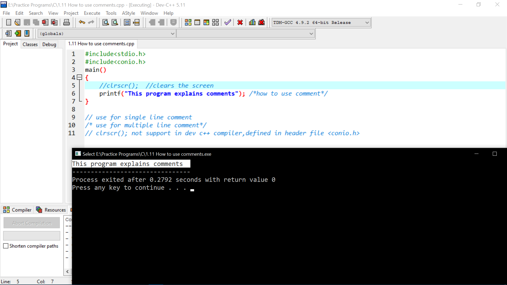Click the Print toolbar icon

pos(67,22)
